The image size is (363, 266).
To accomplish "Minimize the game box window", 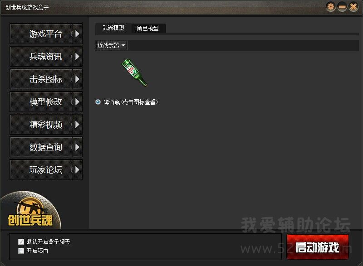I will click(x=342, y=7).
